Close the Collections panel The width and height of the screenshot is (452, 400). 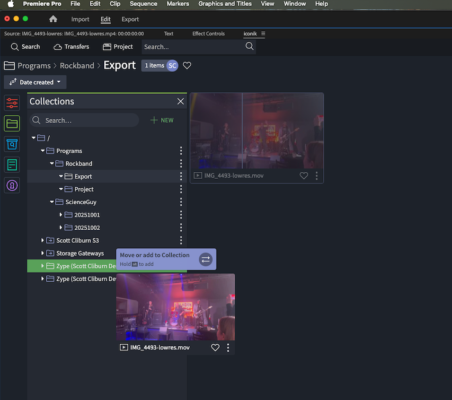point(181,101)
